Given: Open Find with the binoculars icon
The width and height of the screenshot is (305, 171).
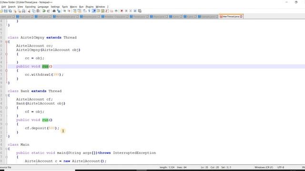Looking at the screenshot, I should (54, 11).
